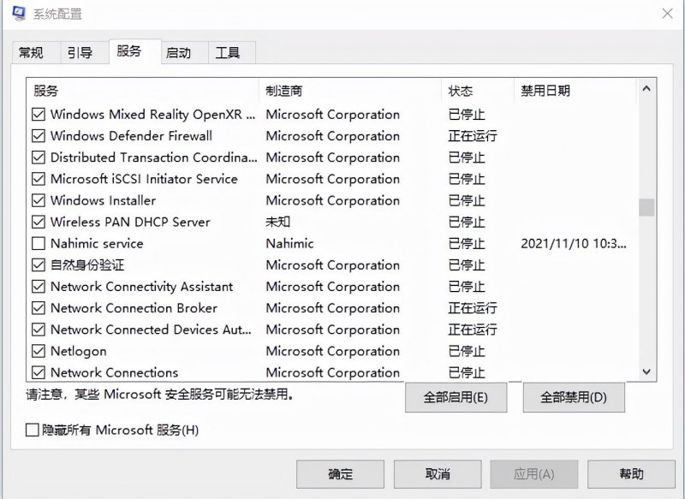Uncheck Windows Defender Firewall service

coord(39,136)
